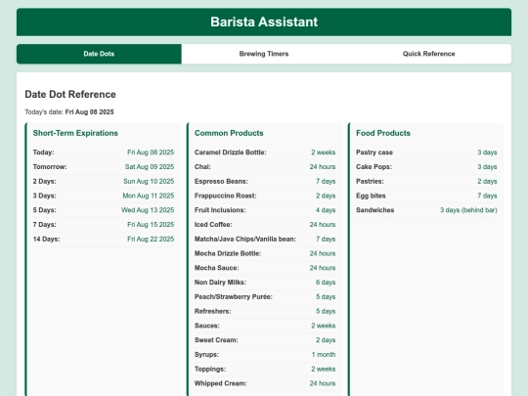The width and height of the screenshot is (528, 396).
Task: Click the Egg bites 7 days value
Action: pos(487,196)
